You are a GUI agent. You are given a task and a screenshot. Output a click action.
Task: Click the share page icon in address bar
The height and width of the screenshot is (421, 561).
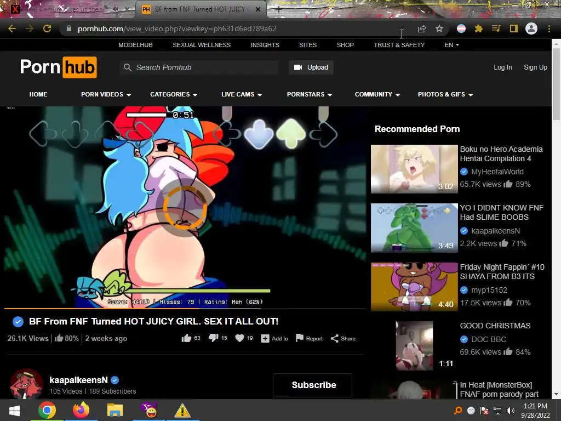pyautogui.click(x=422, y=29)
